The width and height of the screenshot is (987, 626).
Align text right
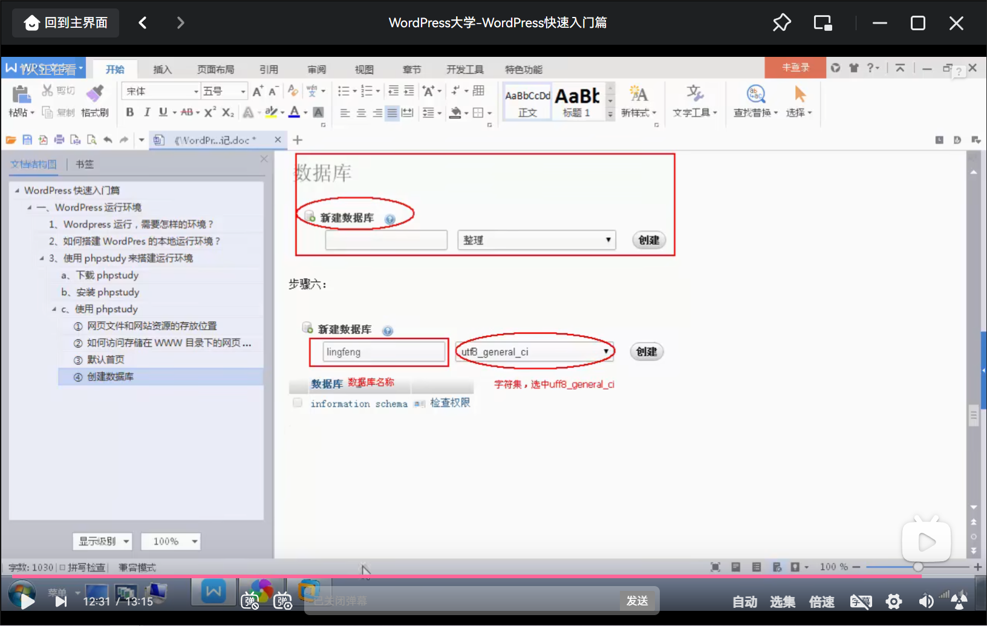(x=377, y=113)
